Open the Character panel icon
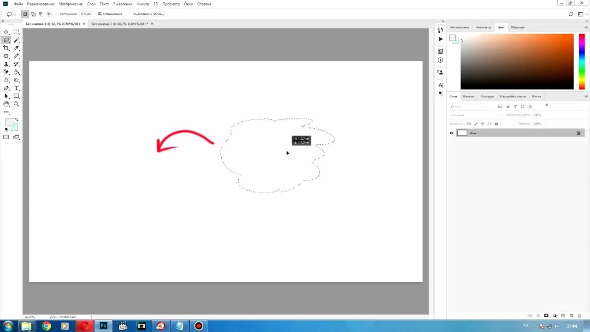Viewport: 590px width, 332px height. point(441,85)
